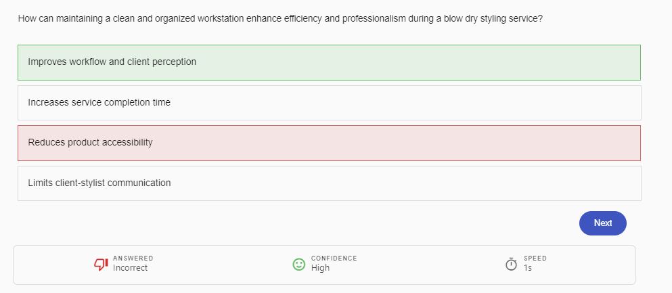Click the green smiley confidence icon
The image size is (672, 293).
299,264
